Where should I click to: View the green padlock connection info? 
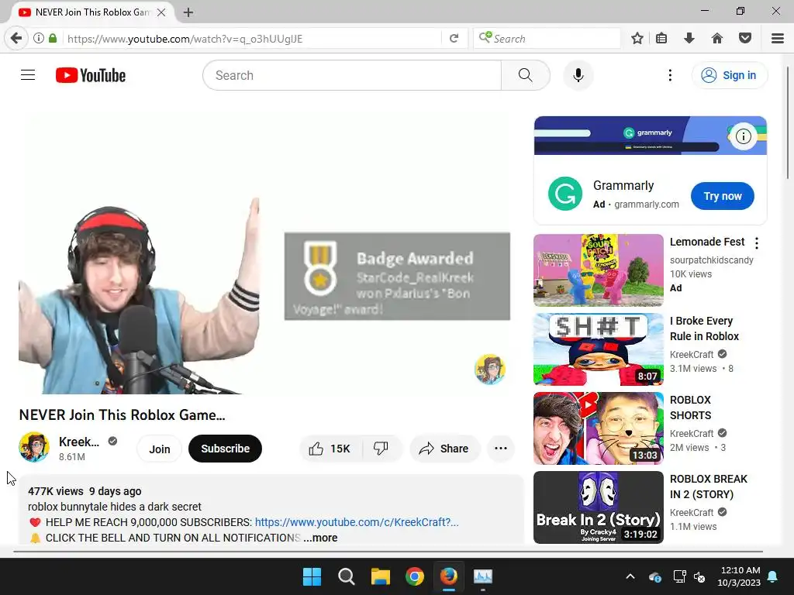(x=53, y=39)
